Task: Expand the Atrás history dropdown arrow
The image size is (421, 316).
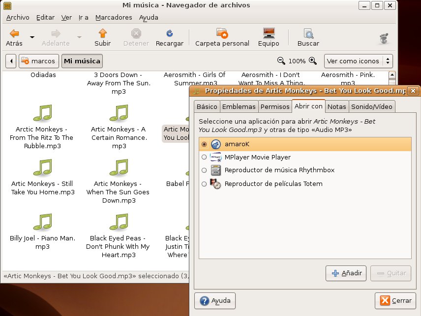Action: [x=32, y=37]
